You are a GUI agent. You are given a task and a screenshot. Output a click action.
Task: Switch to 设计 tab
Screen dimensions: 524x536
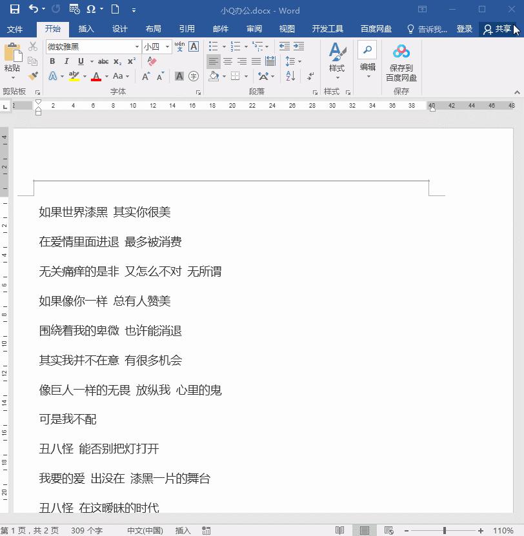120,29
